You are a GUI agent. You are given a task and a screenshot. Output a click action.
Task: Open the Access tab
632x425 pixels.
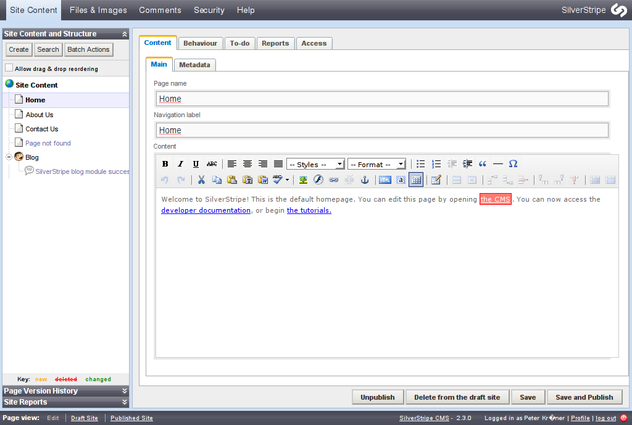[314, 43]
